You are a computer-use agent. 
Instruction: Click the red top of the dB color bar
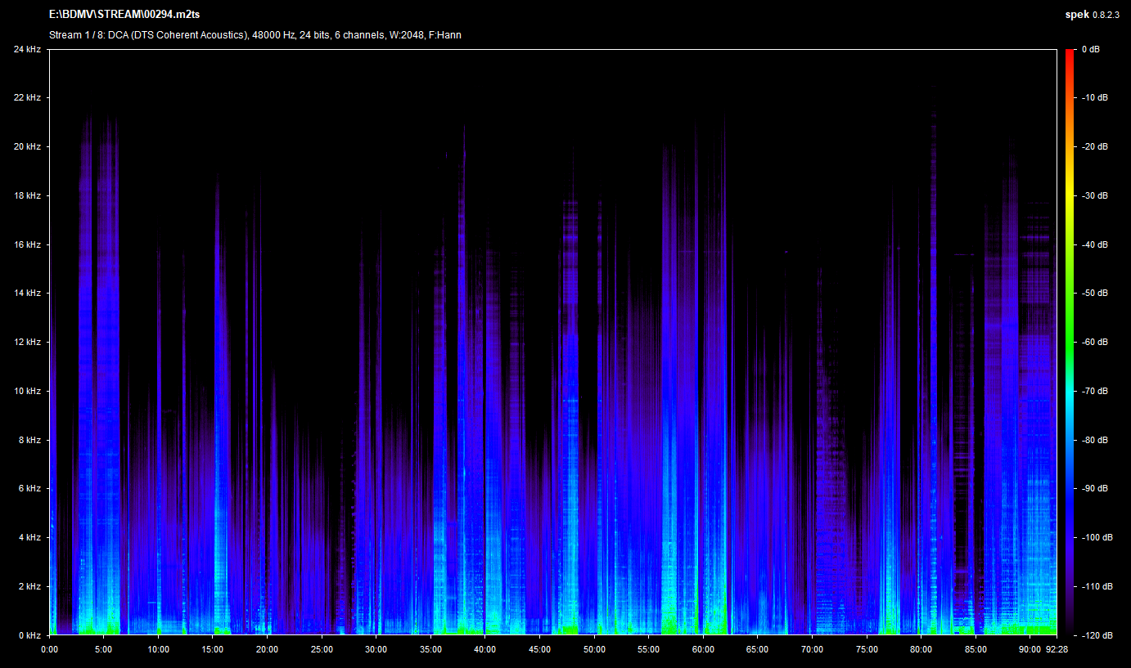point(1070,54)
